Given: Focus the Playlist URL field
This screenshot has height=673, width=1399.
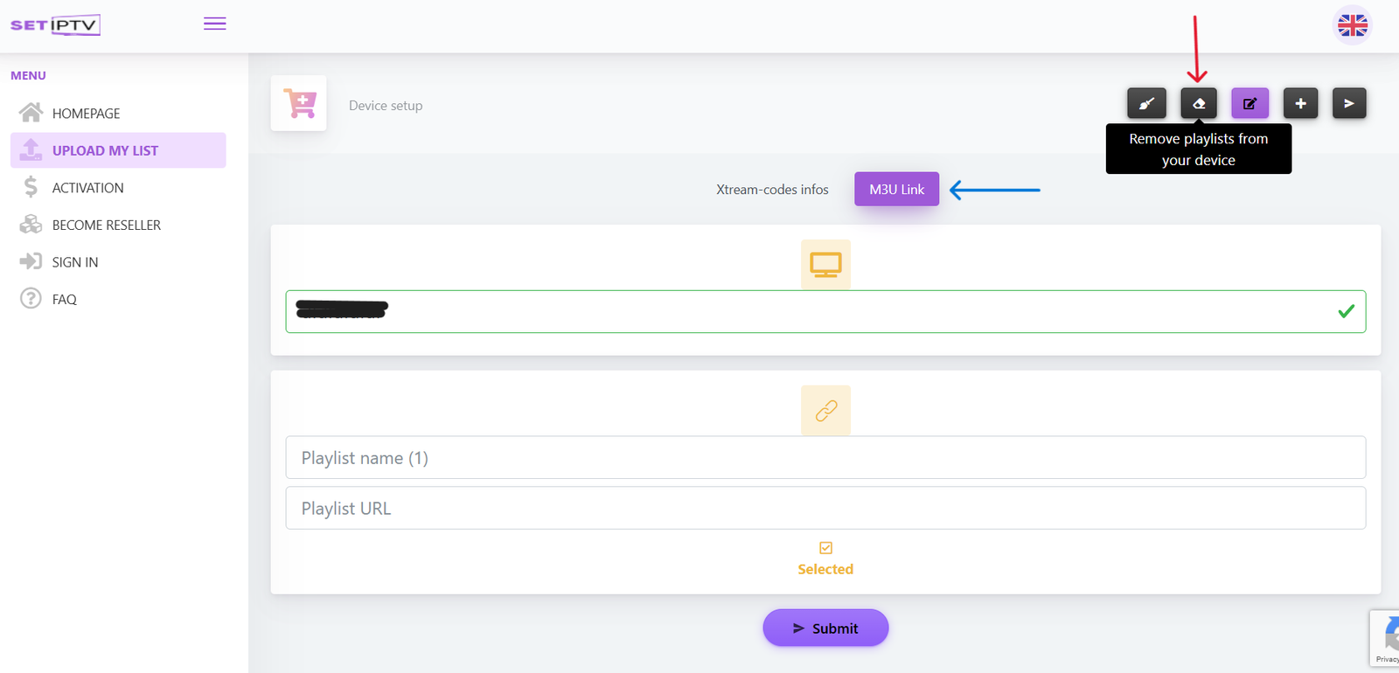Looking at the screenshot, I should 825,509.
